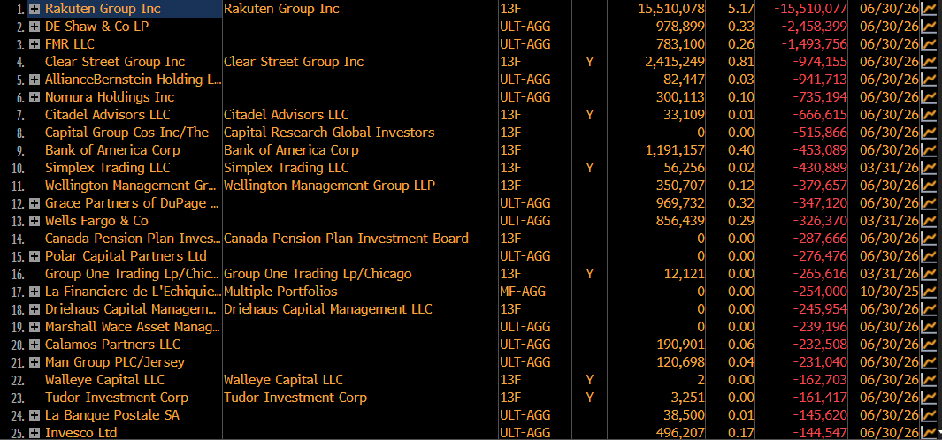Open chart icon for FMR LLC row
942x440 pixels.
coord(929,44)
